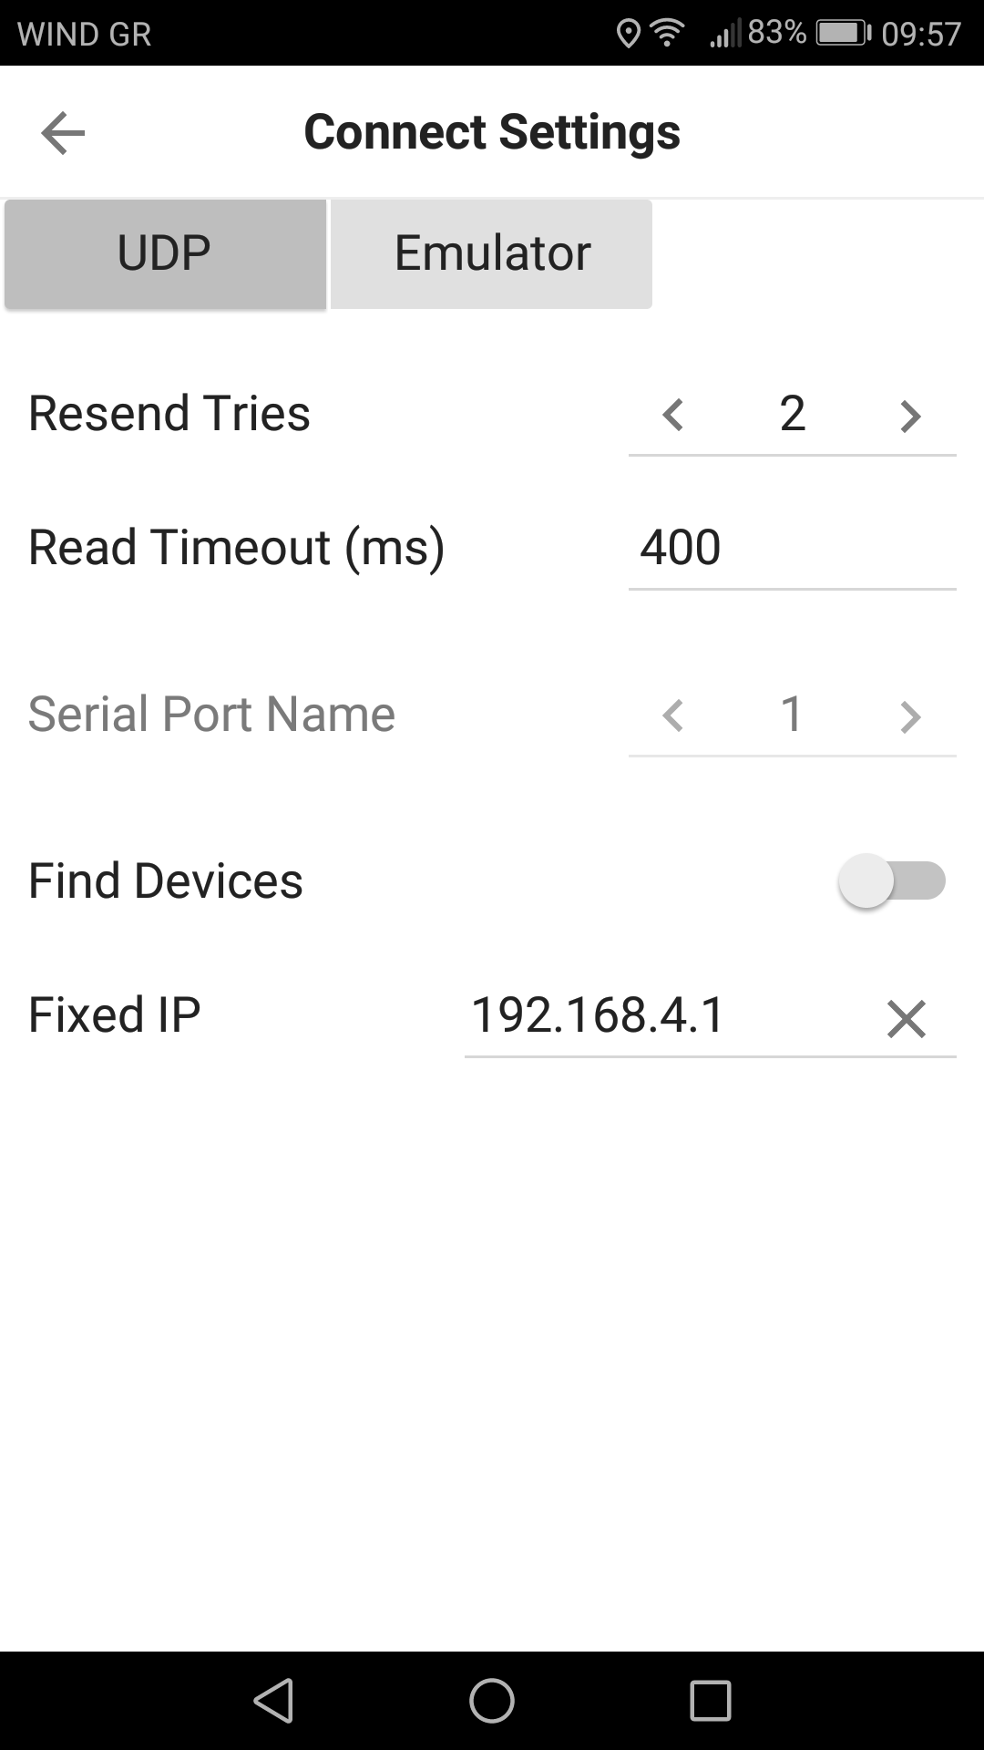Image resolution: width=984 pixels, height=1750 pixels.
Task: Edit the Read Timeout value field
Action: pos(791,548)
